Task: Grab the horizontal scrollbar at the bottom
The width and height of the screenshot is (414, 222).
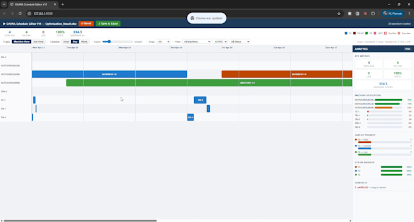Action: tap(80, 221)
